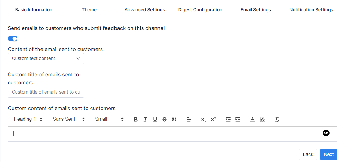Expand the Heading 1 style picker

[28, 119]
